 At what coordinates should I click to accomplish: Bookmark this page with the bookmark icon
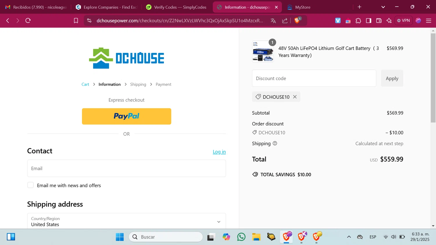tap(76, 21)
